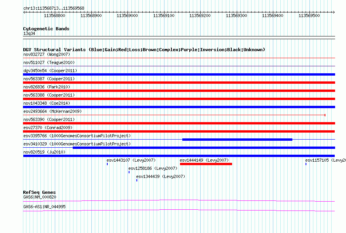
Task: Open variant esv1344439 (Levy2007) label
Action: click(x=161, y=176)
